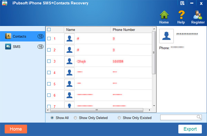Click the Export button
207x136 pixels.
pos(190,129)
